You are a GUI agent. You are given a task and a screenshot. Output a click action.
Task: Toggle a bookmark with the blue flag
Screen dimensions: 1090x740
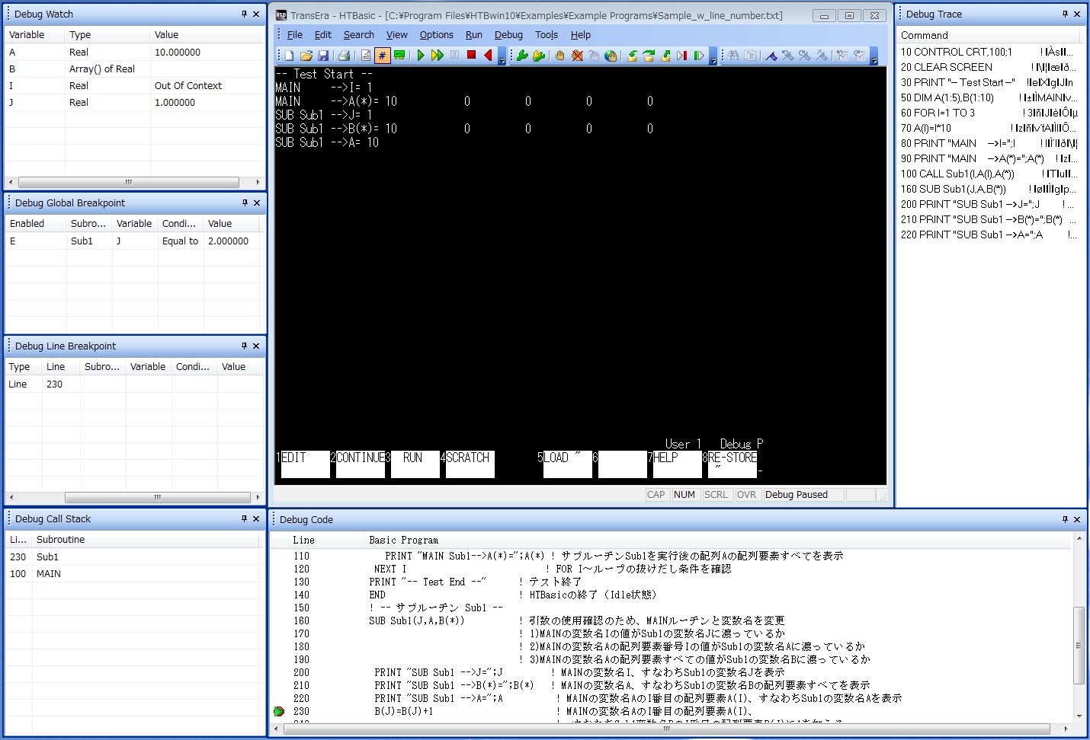[771, 55]
